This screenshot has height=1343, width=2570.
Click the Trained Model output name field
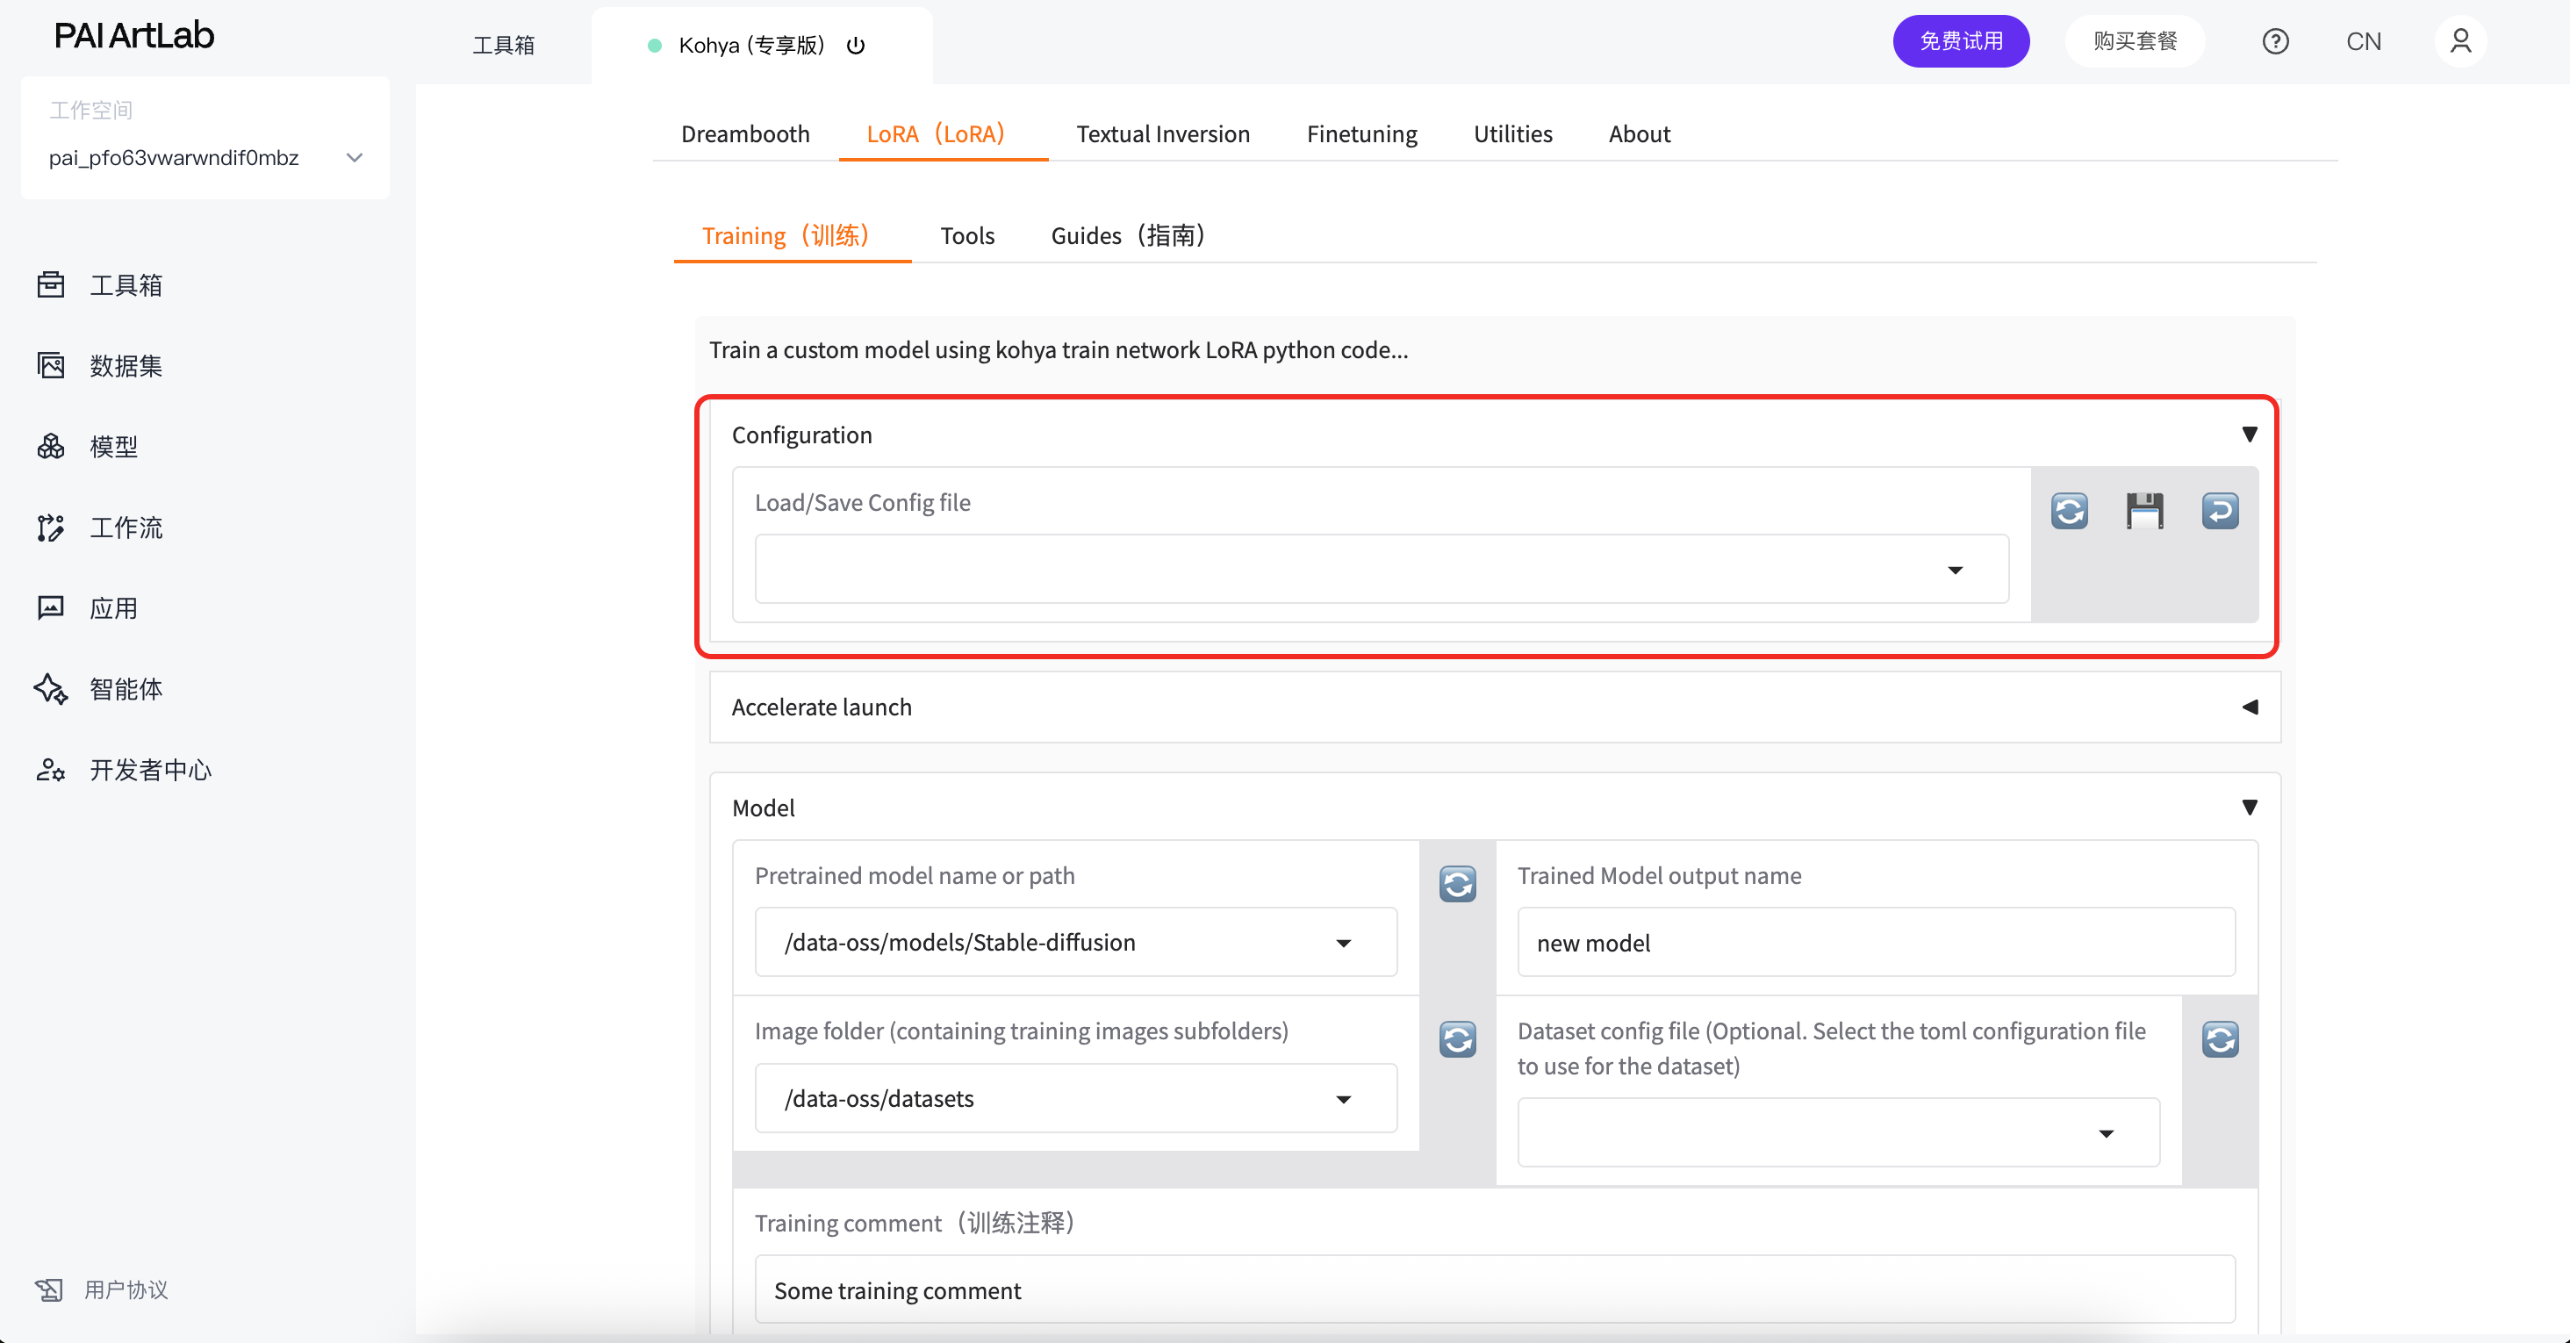pyautogui.click(x=1875, y=943)
